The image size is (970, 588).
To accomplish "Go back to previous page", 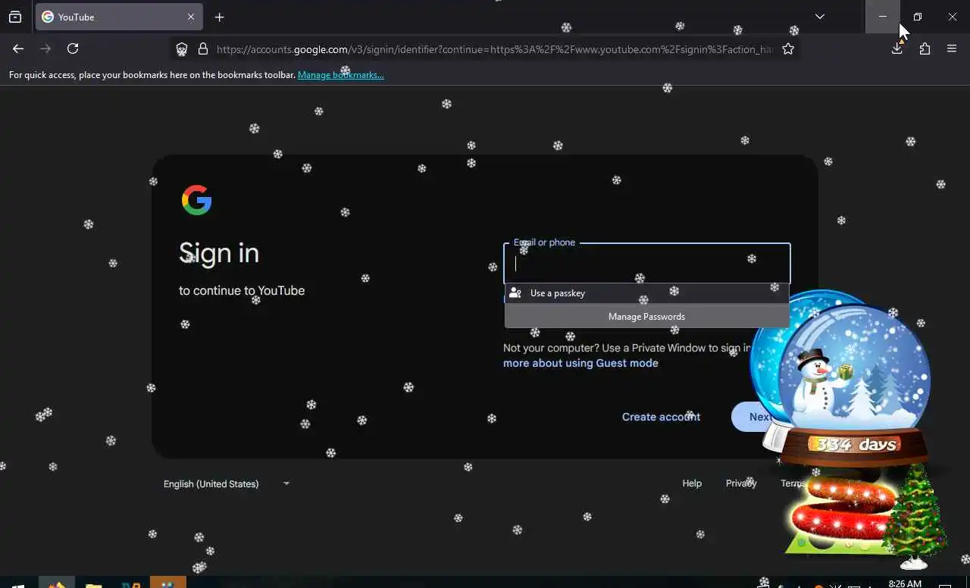I will click(x=18, y=48).
